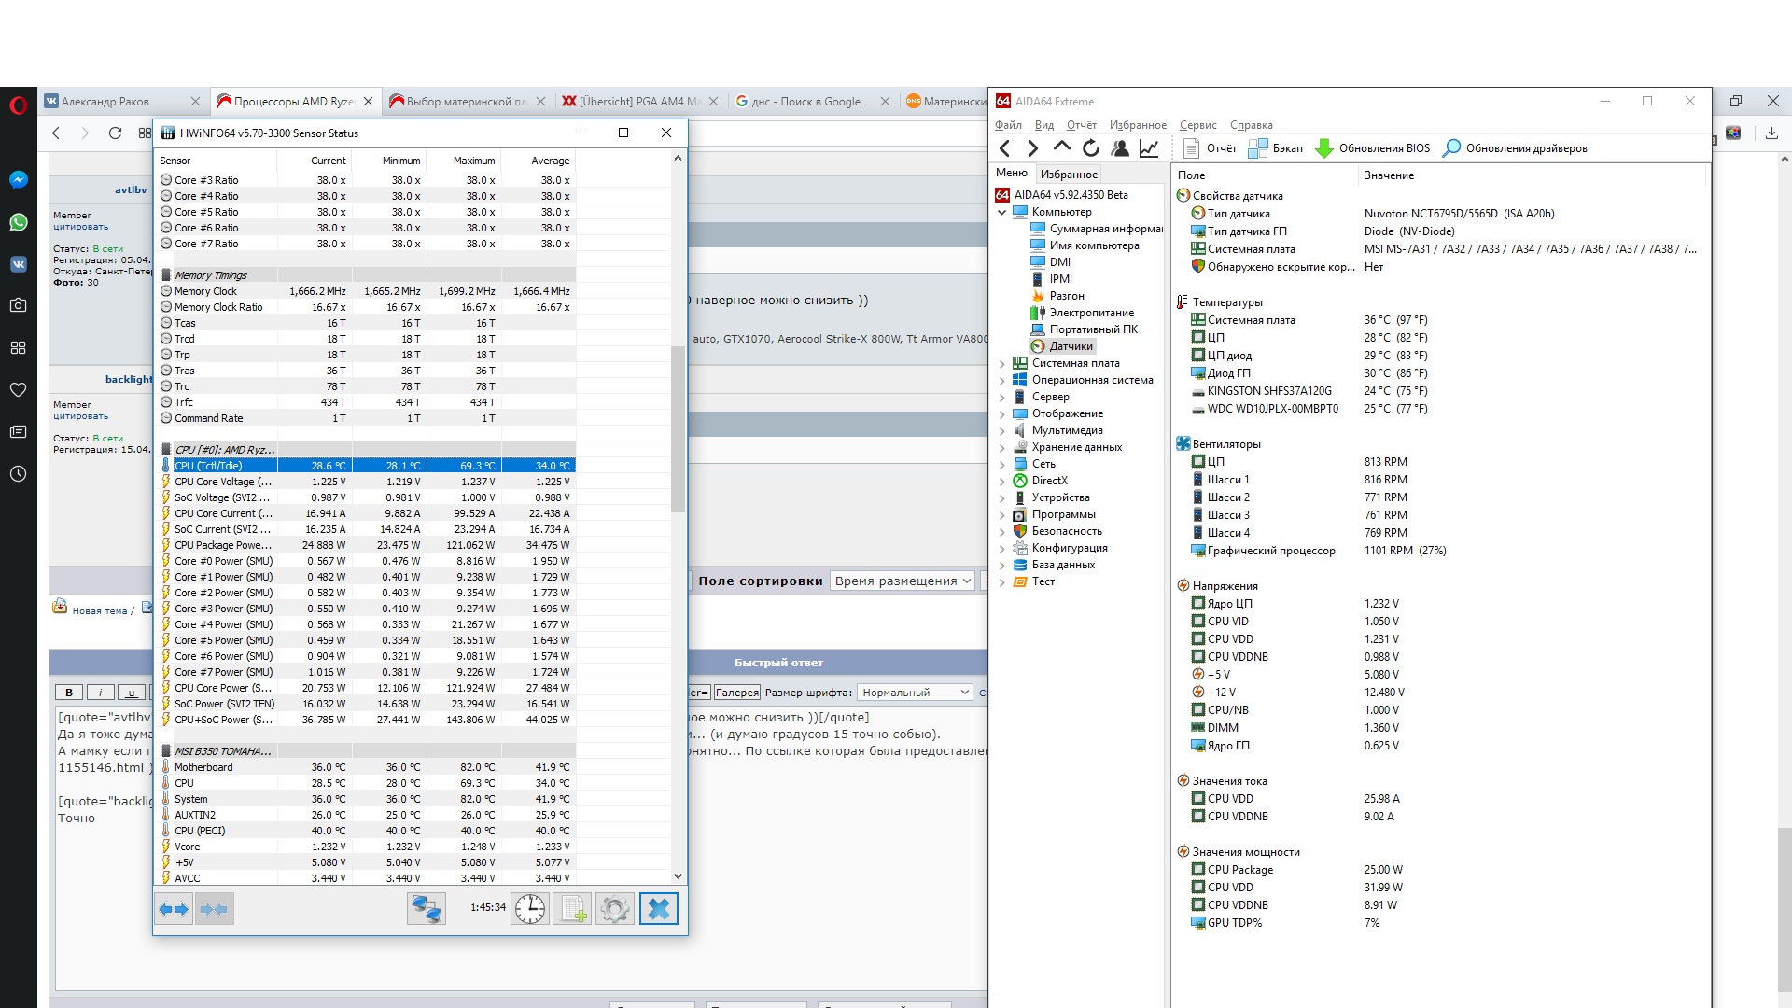The width and height of the screenshot is (1792, 1008).
Task: Click HWiNFO reset clock icon
Action: pyautogui.click(x=529, y=909)
